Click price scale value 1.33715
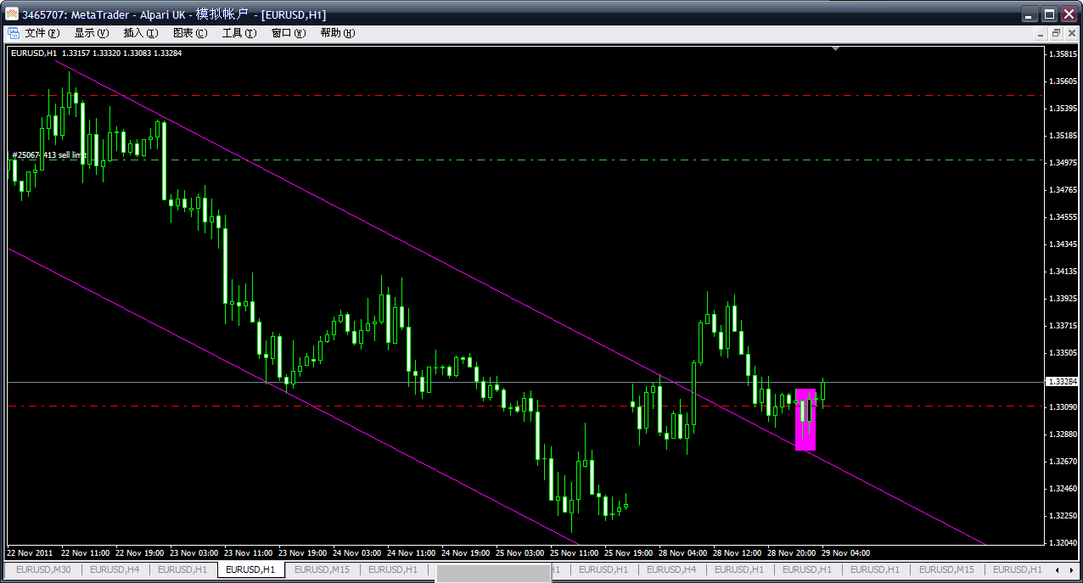 coord(1063,326)
